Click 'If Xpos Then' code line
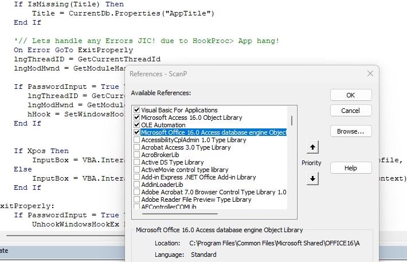The image size is (407, 262). [x=41, y=151]
